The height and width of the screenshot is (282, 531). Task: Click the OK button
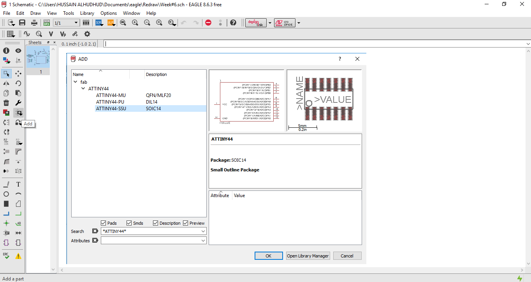(x=269, y=256)
